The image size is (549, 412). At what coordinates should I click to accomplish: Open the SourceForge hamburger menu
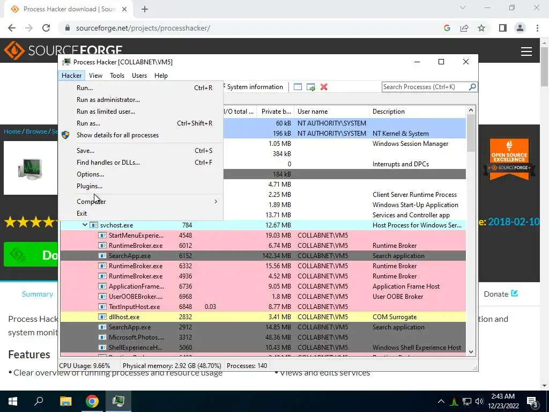tap(526, 51)
